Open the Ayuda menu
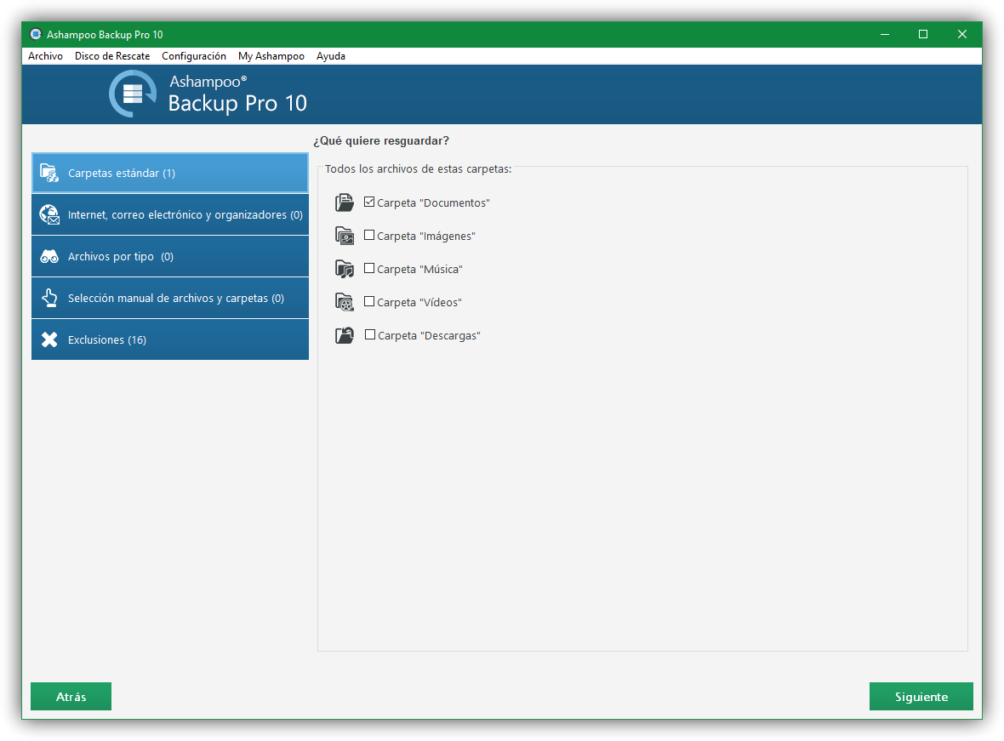The height and width of the screenshot is (741, 1004). 330,55
